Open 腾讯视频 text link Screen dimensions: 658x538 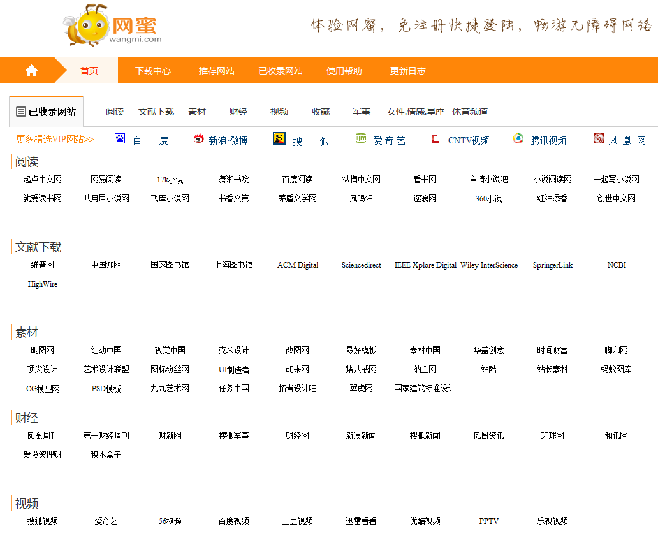[x=548, y=140]
